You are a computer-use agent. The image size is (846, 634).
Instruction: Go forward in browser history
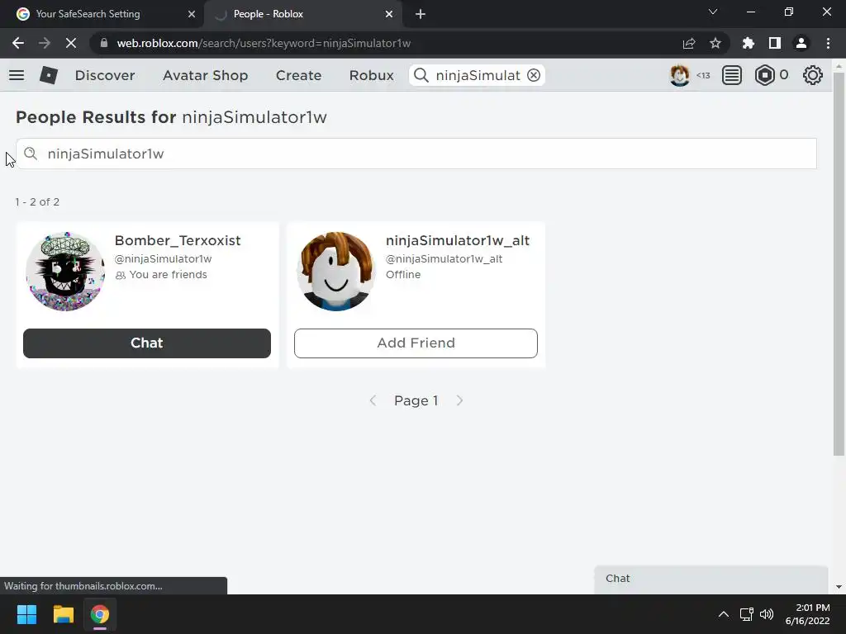pos(45,43)
